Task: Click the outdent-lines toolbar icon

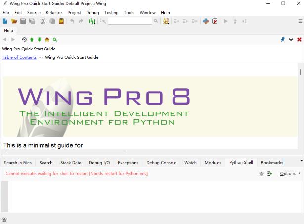Action: pyautogui.click(x=185, y=21)
